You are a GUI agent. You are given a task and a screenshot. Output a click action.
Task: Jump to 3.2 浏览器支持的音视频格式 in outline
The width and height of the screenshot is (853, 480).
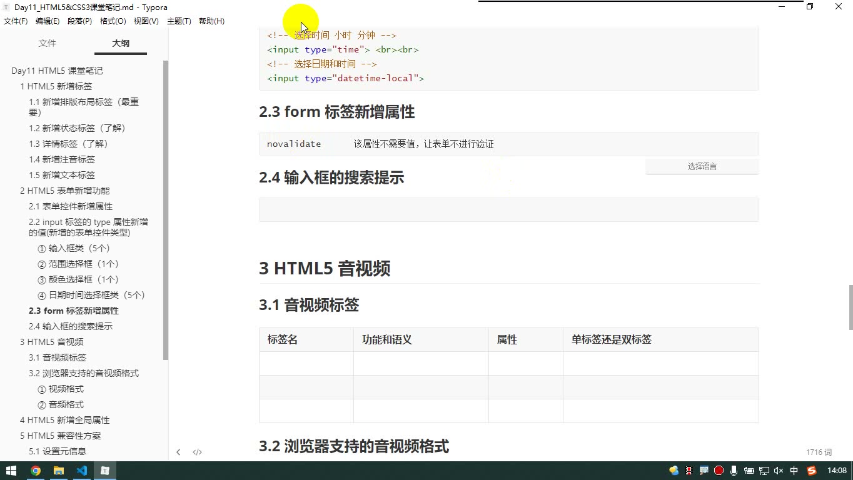pos(84,373)
